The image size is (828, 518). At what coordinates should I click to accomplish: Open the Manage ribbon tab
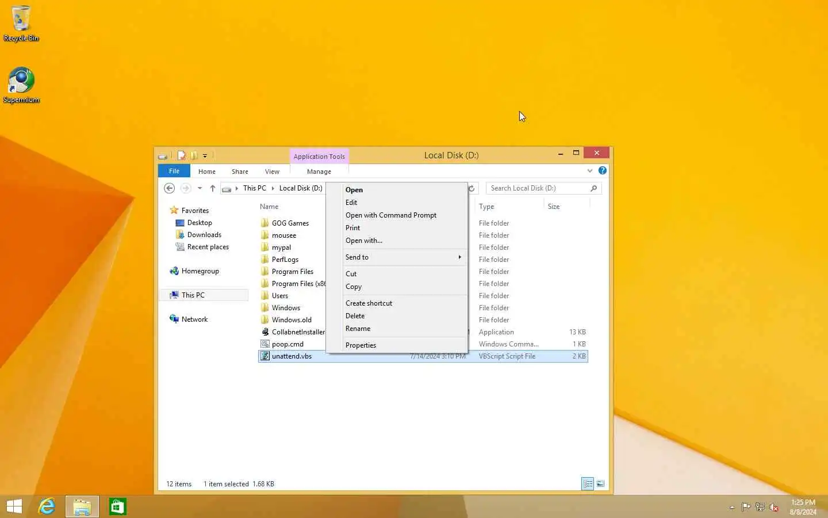point(319,172)
